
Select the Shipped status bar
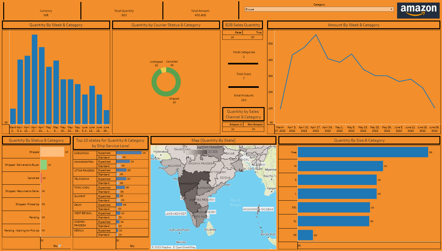point(52,152)
